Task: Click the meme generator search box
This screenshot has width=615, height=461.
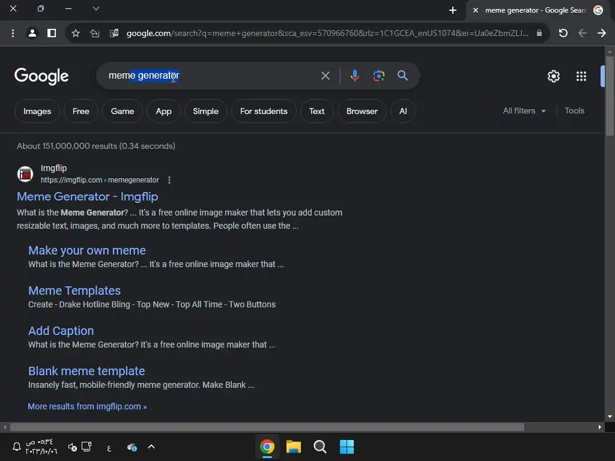Action: (212, 76)
